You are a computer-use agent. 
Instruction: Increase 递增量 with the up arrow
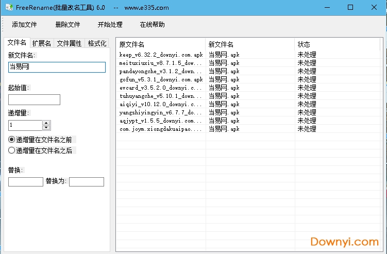[x=46, y=123]
